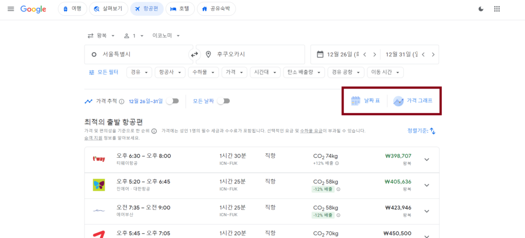
Task: Click departure date 12월 26일
Action: pos(342,54)
